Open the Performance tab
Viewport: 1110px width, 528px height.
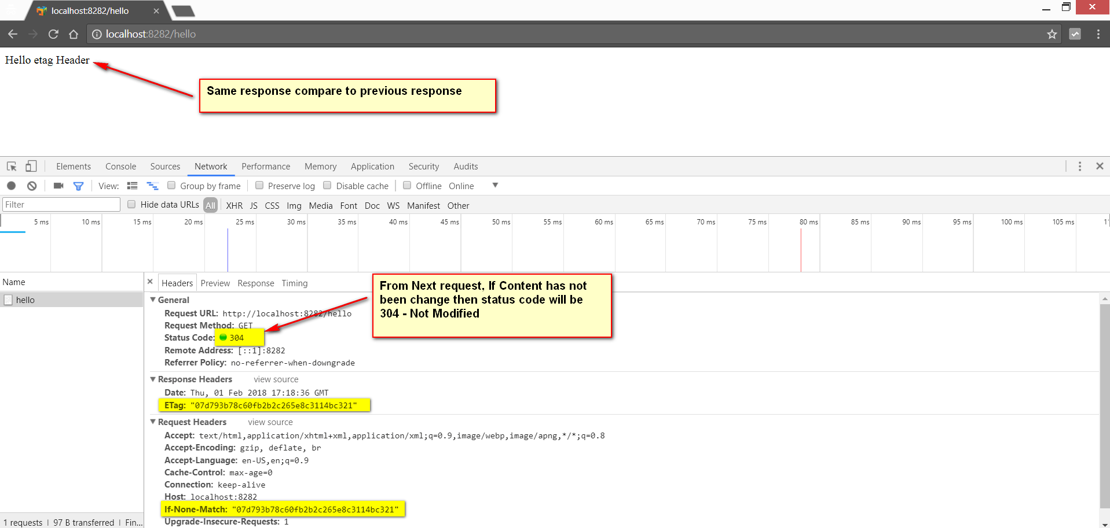pyautogui.click(x=266, y=167)
